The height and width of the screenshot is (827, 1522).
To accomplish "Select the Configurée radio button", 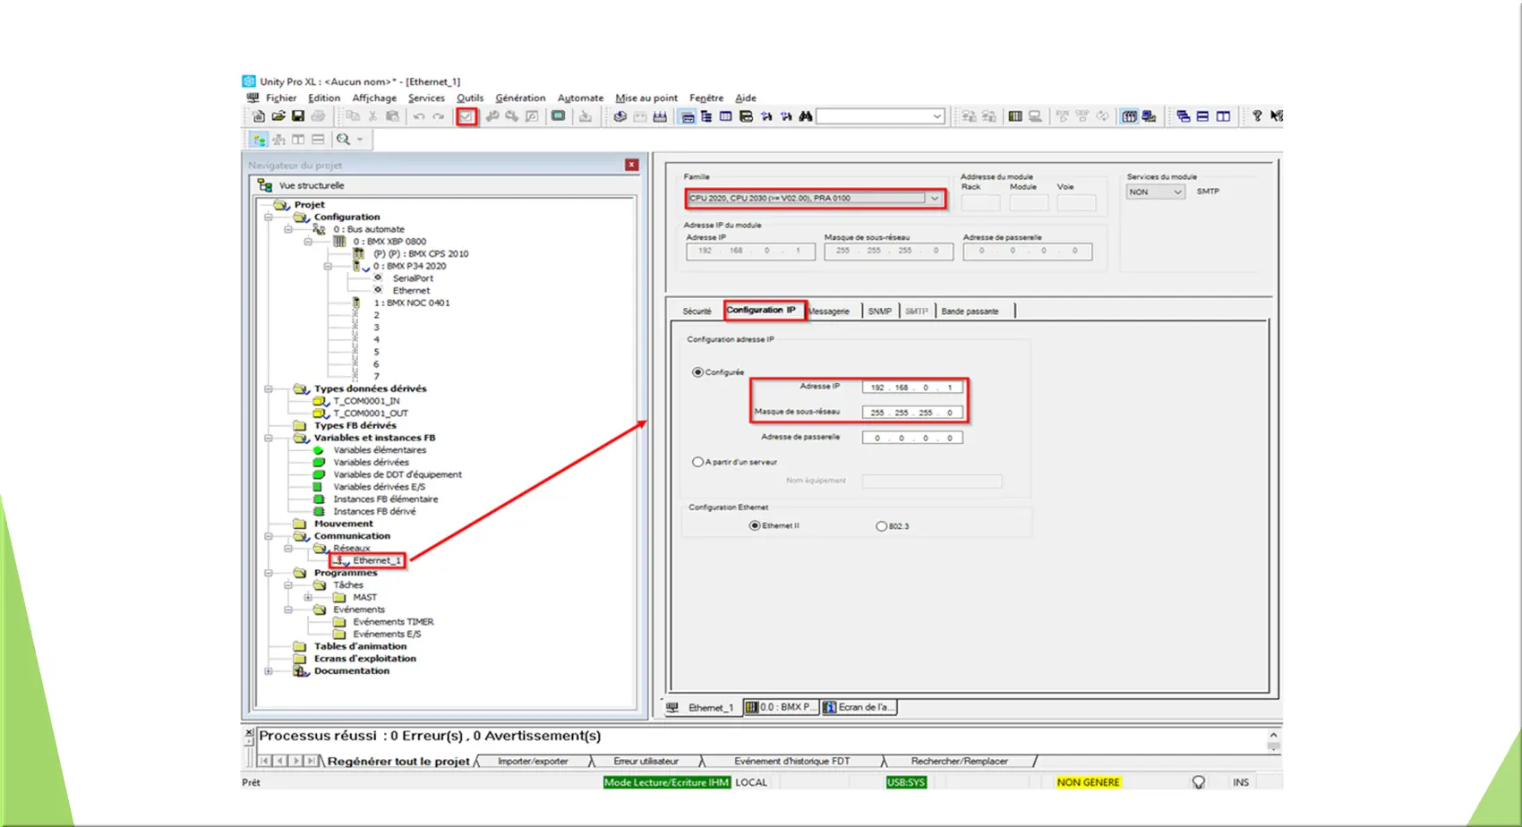I will pyautogui.click(x=697, y=372).
